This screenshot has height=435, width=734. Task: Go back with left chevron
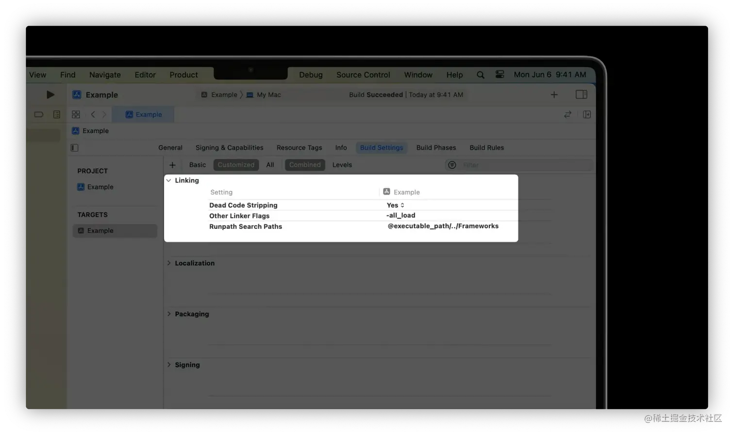(93, 114)
